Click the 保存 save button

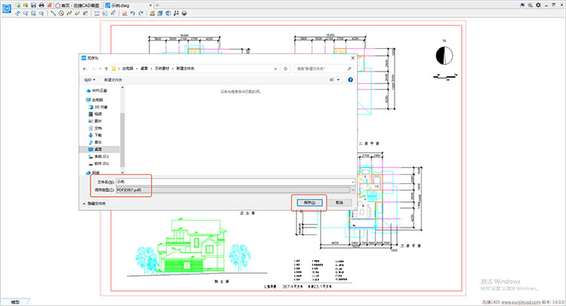tap(309, 203)
